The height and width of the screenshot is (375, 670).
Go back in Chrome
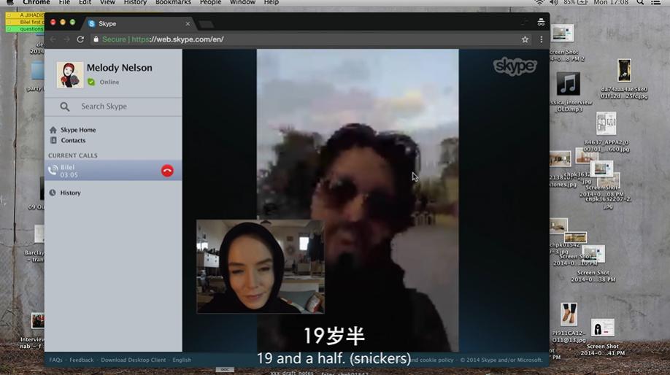tap(53, 39)
